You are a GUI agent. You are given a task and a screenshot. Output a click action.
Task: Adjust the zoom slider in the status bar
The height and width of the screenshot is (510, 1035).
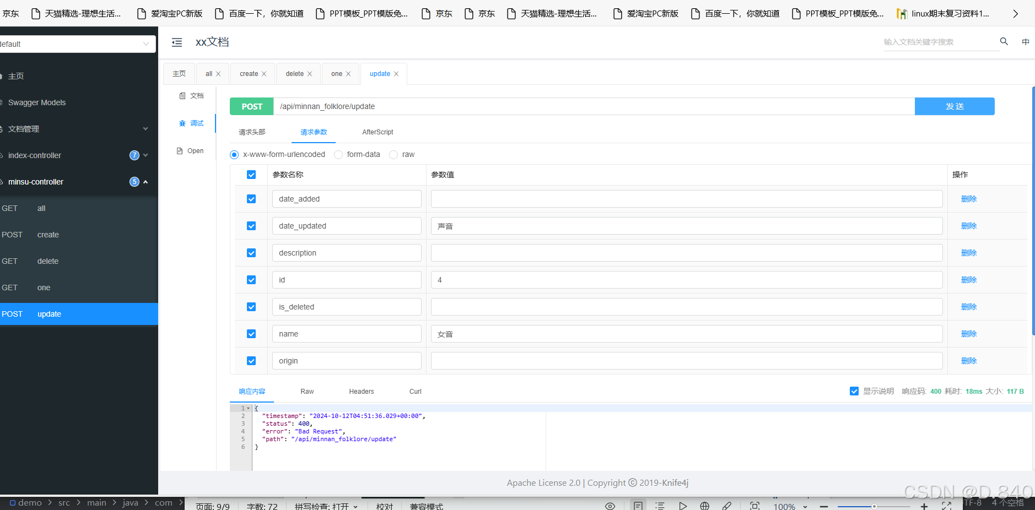(x=874, y=505)
